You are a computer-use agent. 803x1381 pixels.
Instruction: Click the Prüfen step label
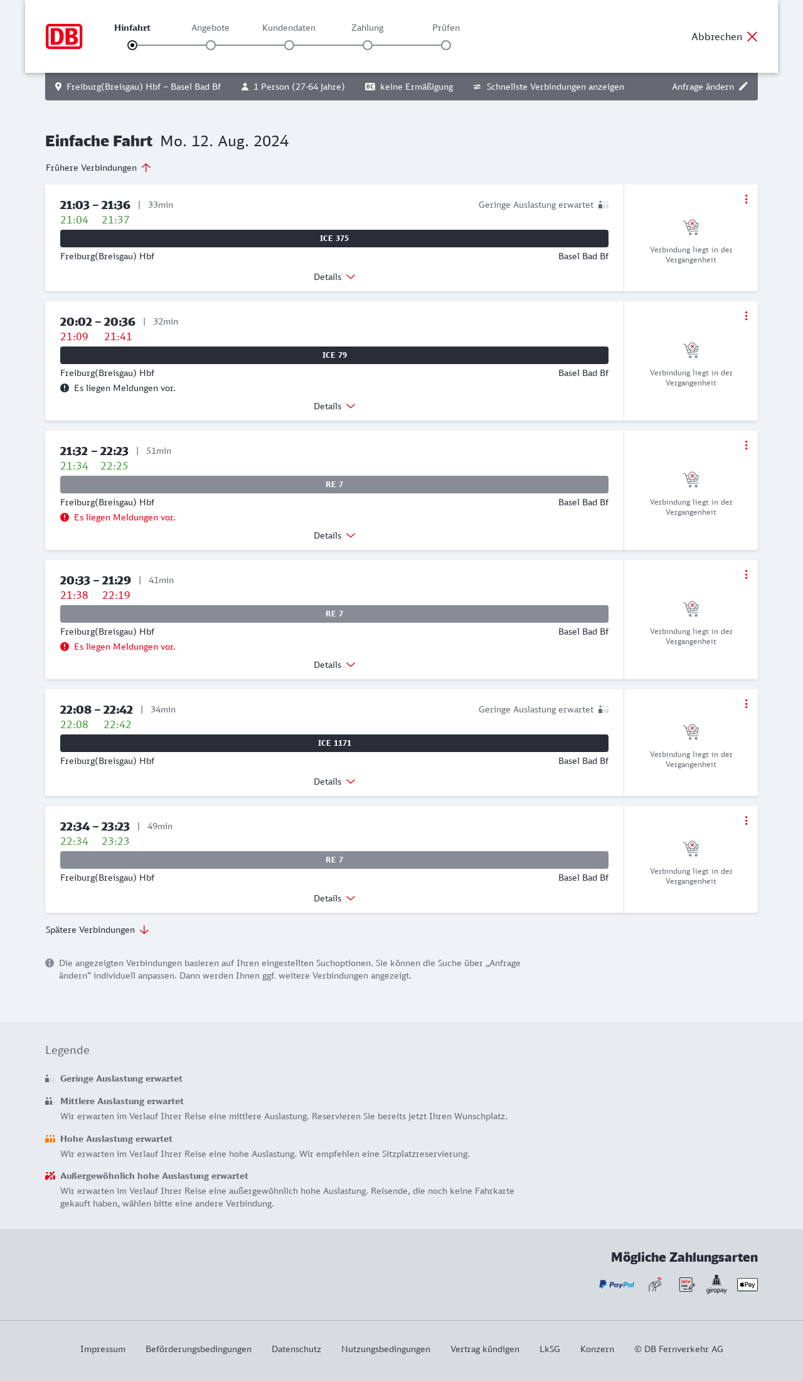pos(446,28)
